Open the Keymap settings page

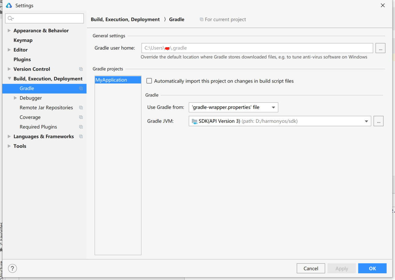tap(23, 40)
